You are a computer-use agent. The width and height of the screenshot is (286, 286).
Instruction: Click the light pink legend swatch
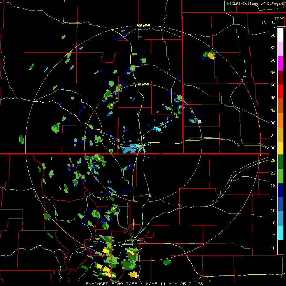pos(281,49)
